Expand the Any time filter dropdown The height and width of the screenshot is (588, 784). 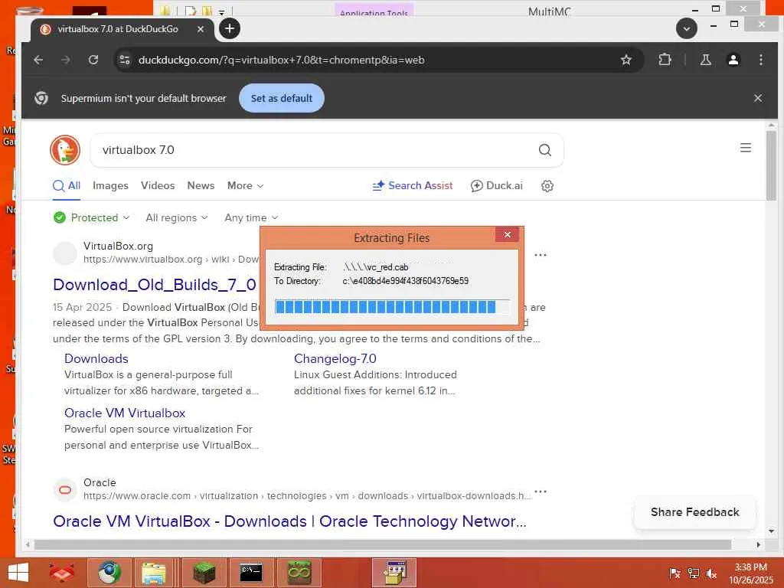251,217
